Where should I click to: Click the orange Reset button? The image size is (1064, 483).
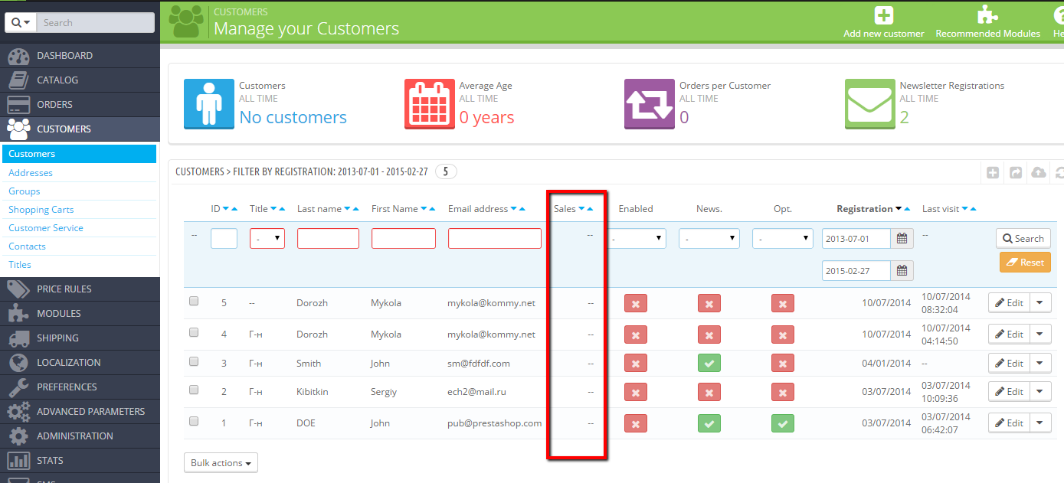pos(1025,263)
